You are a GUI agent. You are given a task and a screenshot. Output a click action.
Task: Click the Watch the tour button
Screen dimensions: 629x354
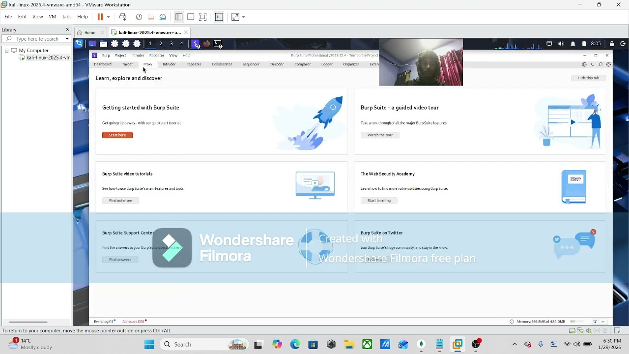380,135
